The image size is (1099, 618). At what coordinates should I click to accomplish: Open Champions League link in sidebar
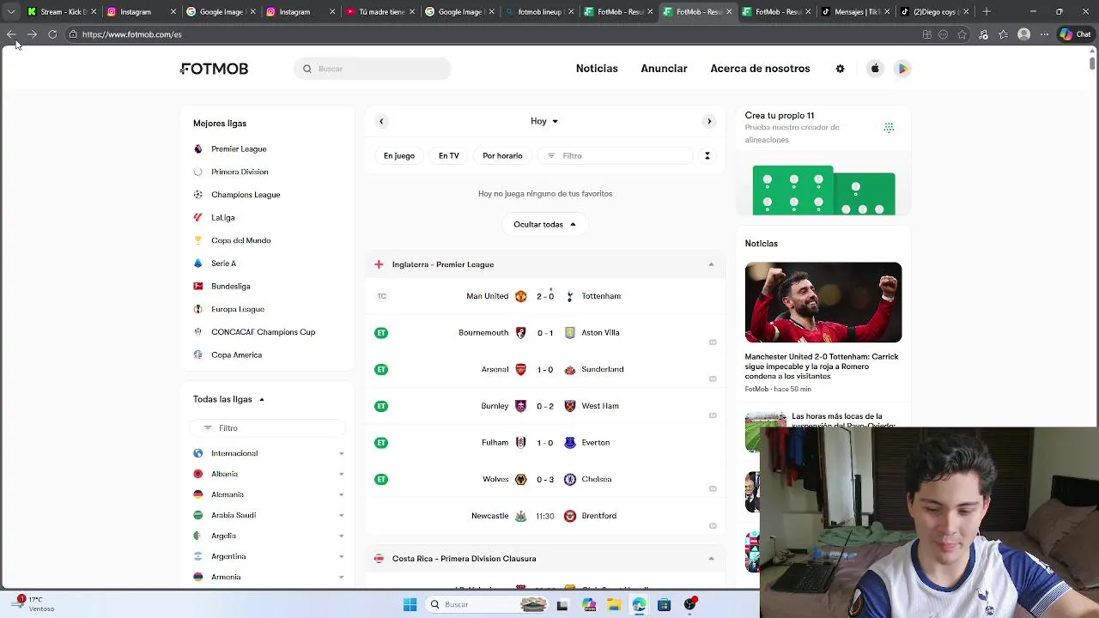coord(246,195)
